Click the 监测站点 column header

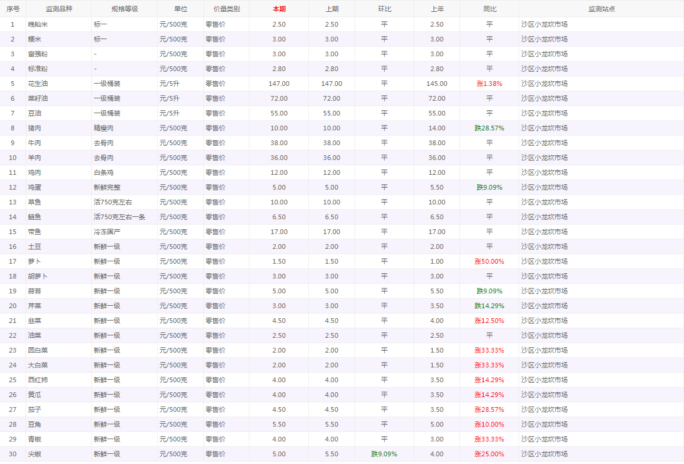click(x=601, y=9)
